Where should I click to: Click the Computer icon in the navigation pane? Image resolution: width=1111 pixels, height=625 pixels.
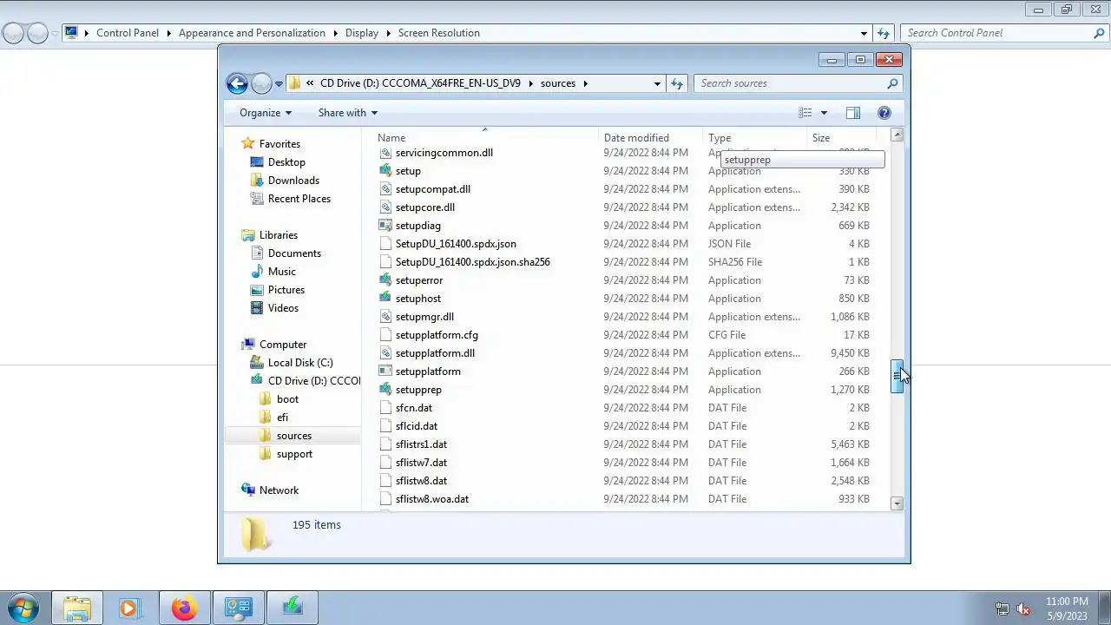pos(248,345)
